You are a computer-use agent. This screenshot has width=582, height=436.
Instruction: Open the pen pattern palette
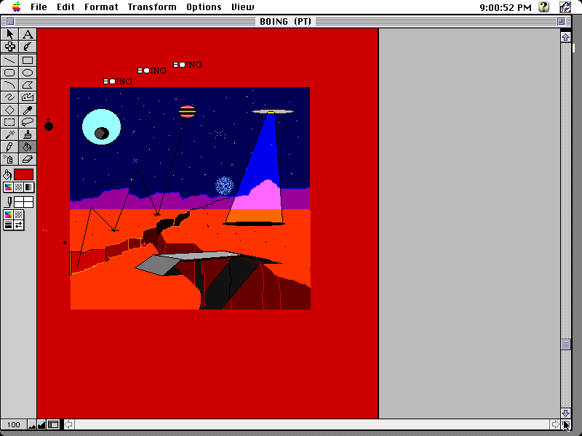coord(19,215)
